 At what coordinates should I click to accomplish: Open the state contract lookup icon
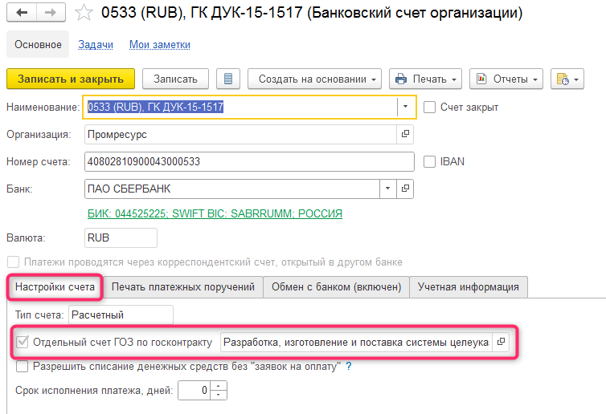502,342
